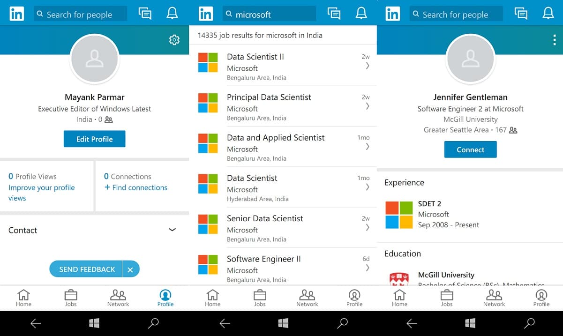Click SDET 2 experience title
Viewport: 563px width, 336px height.
tap(429, 204)
